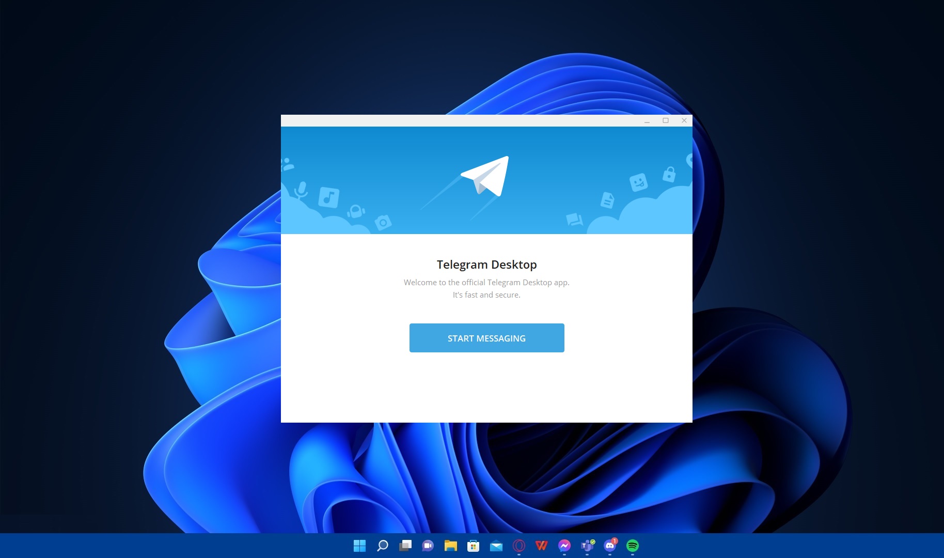
Task: Switch to Microsoft Teams on taskbar
Action: point(587,546)
